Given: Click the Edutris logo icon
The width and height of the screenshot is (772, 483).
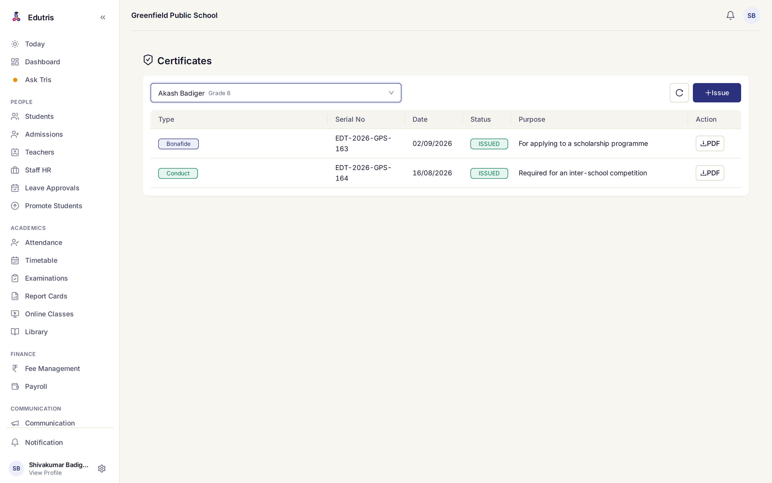Looking at the screenshot, I should click(16, 17).
